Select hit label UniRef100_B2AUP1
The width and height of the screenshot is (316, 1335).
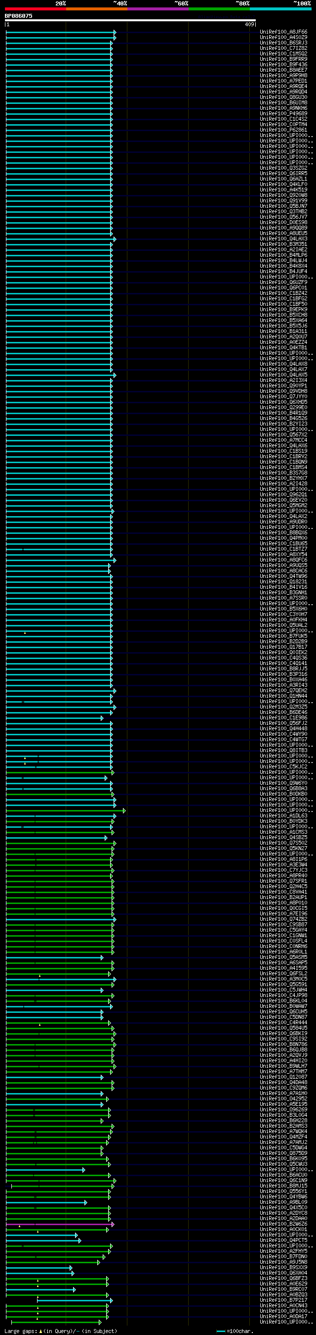(283, 897)
